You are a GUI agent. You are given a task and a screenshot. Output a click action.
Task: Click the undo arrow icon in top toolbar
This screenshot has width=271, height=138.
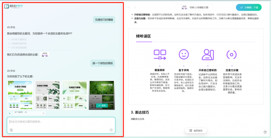[x=129, y=7]
